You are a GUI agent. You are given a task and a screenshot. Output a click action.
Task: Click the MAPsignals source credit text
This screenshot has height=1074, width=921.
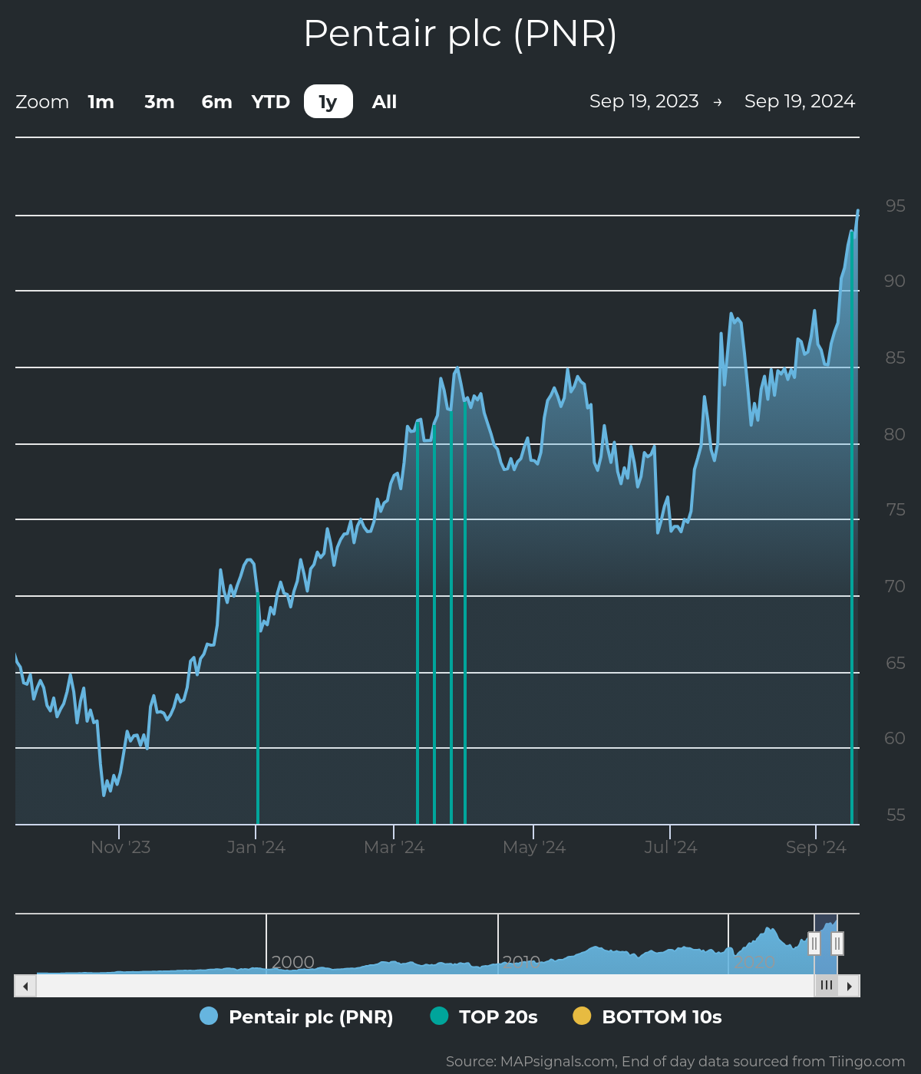tap(675, 1061)
